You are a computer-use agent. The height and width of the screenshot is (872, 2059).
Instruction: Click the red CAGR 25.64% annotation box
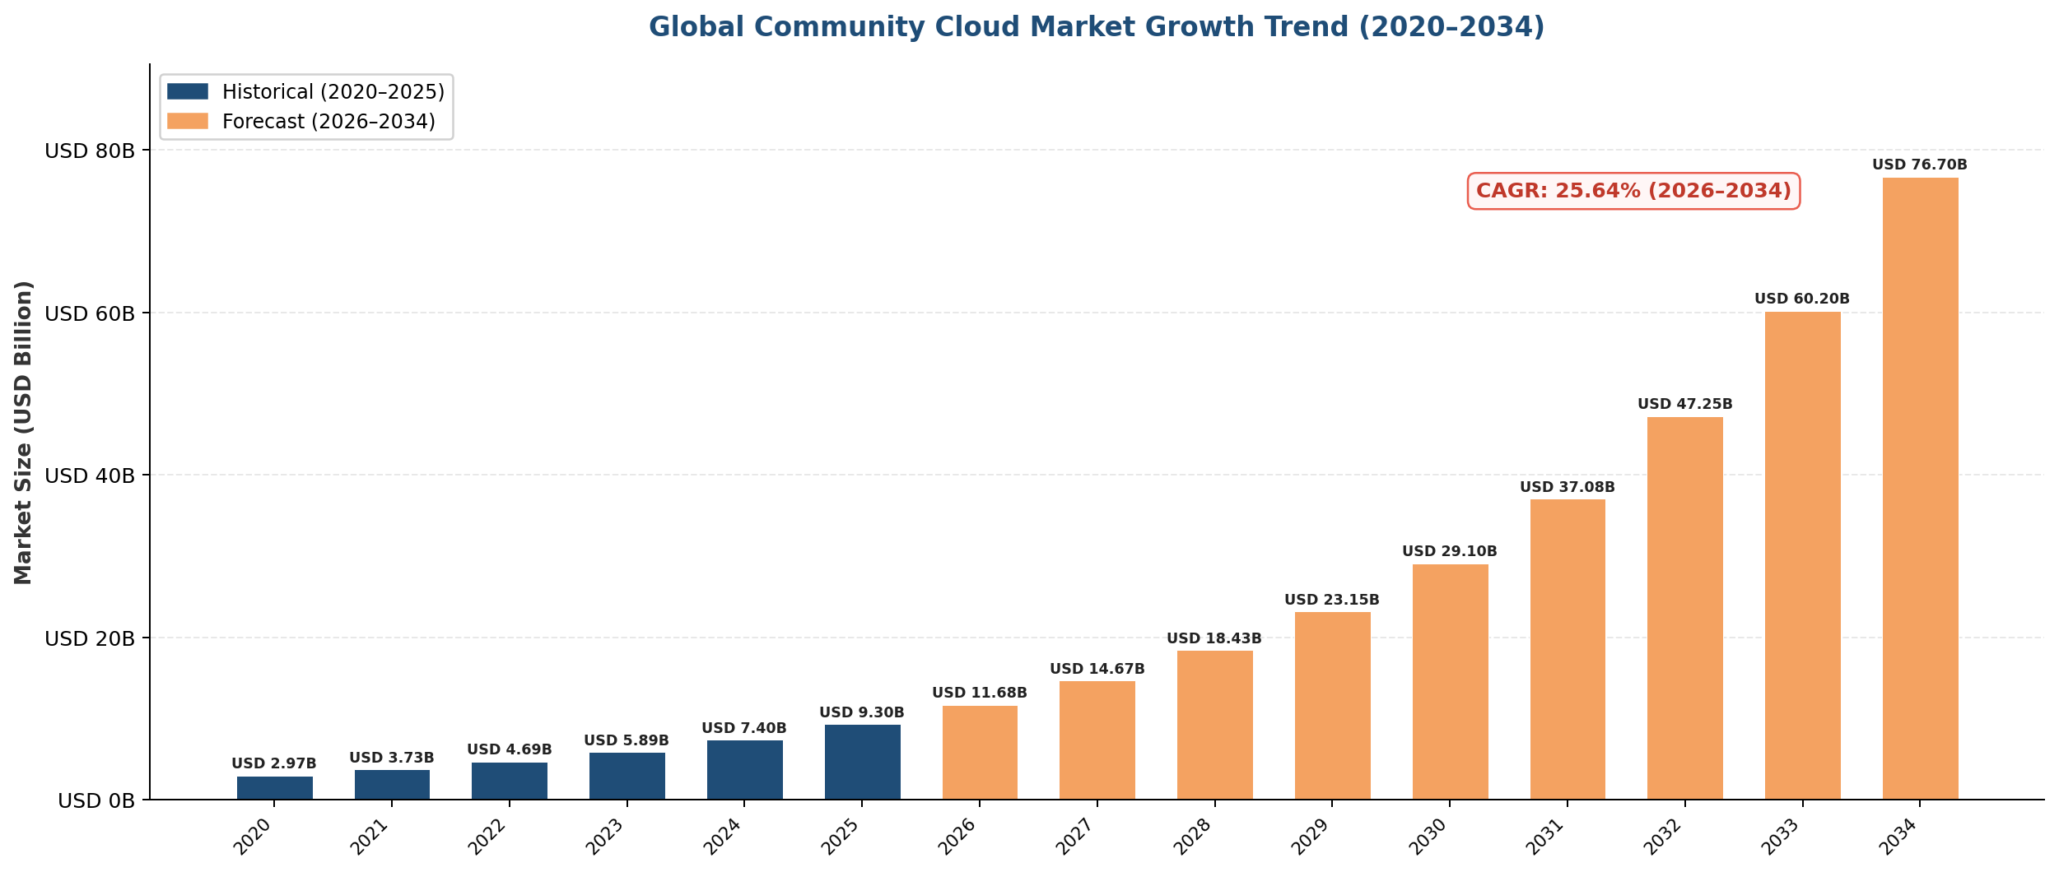click(1633, 191)
